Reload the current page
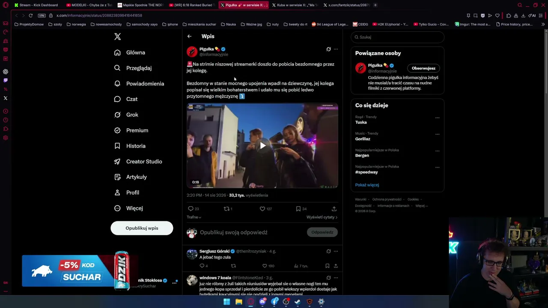The image size is (548, 308). coord(31,15)
